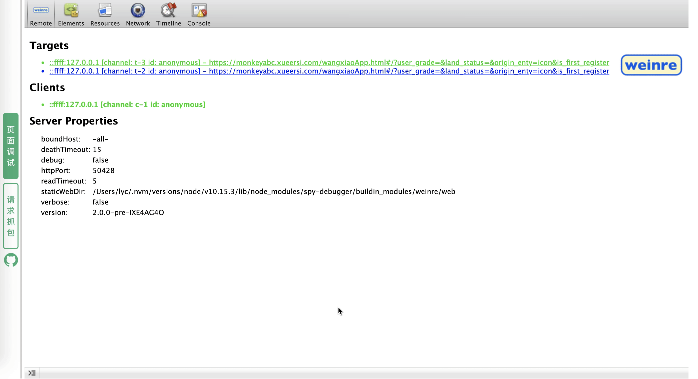The image size is (698, 379).
Task: Open the Elements panel
Action: tap(71, 14)
